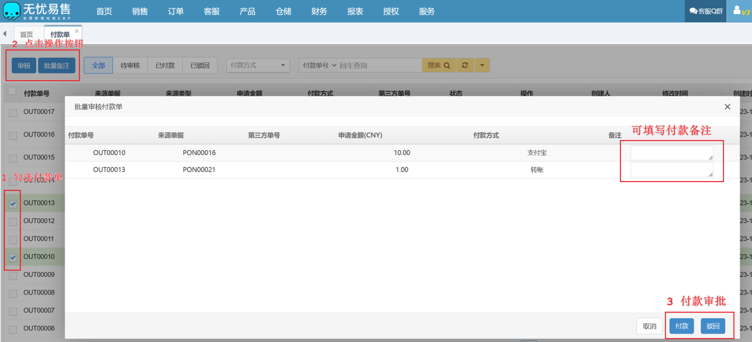Open the 产品 top navigation menu
The height and width of the screenshot is (342, 752).
248,11
